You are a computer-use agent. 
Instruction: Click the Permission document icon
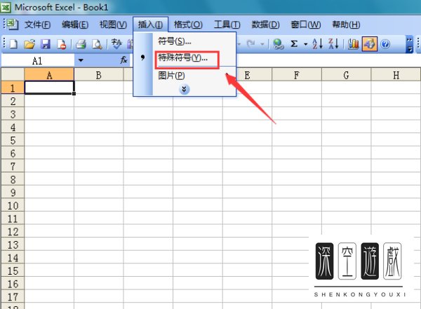[x=62, y=44]
